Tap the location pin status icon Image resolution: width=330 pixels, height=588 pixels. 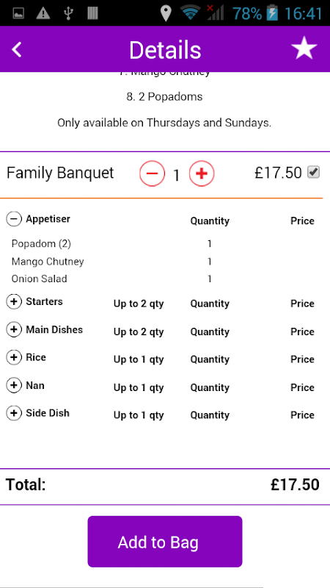pos(166,13)
